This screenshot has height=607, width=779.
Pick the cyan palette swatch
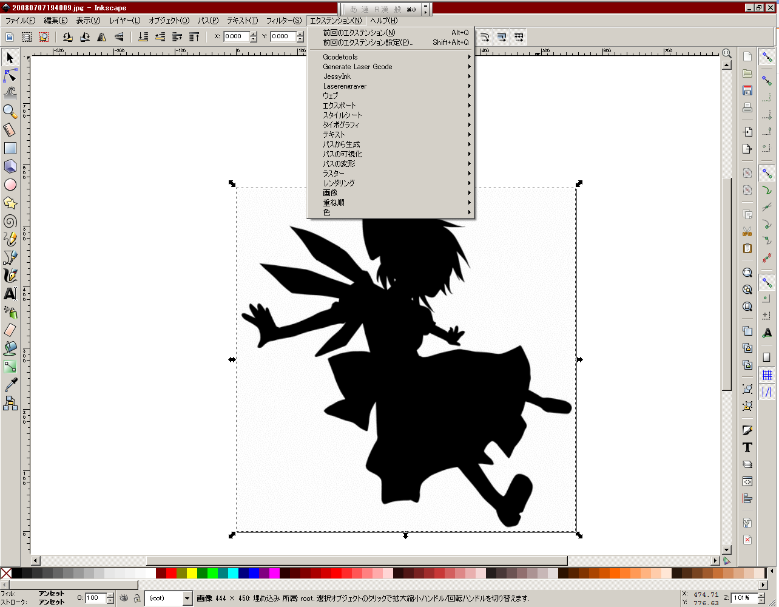233,573
